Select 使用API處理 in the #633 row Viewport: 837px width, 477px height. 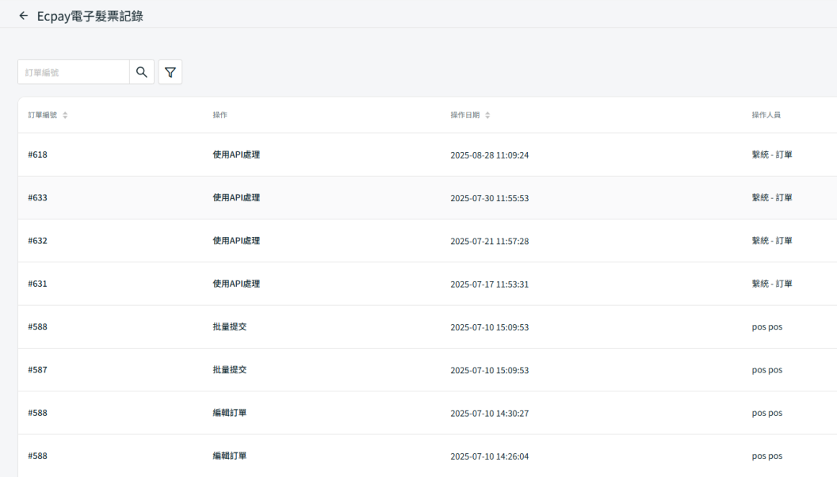click(x=236, y=198)
